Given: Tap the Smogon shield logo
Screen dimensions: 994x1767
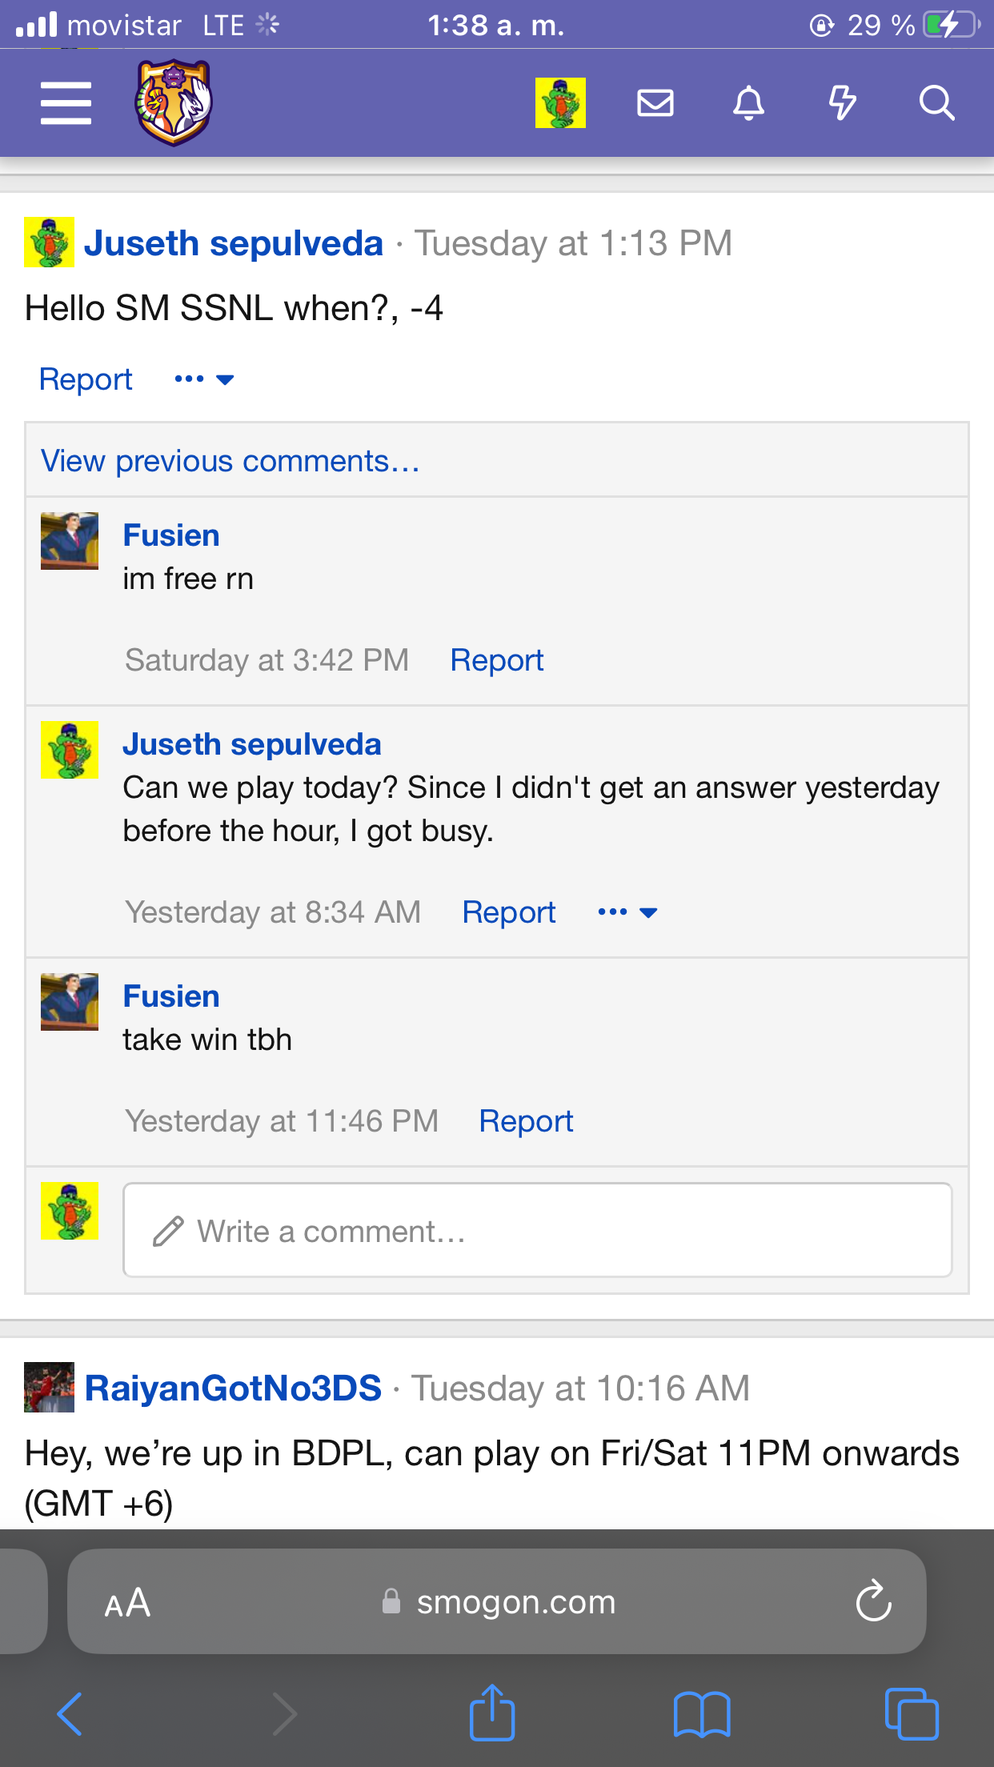Looking at the screenshot, I should [174, 102].
